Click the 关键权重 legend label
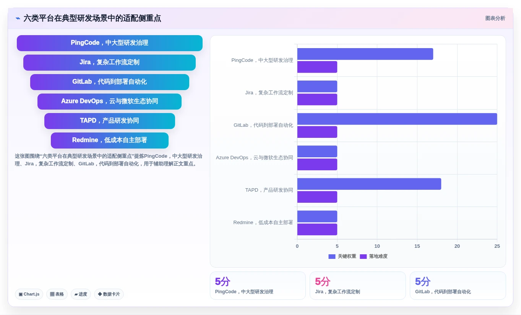This screenshot has height=315, width=521. point(347,257)
